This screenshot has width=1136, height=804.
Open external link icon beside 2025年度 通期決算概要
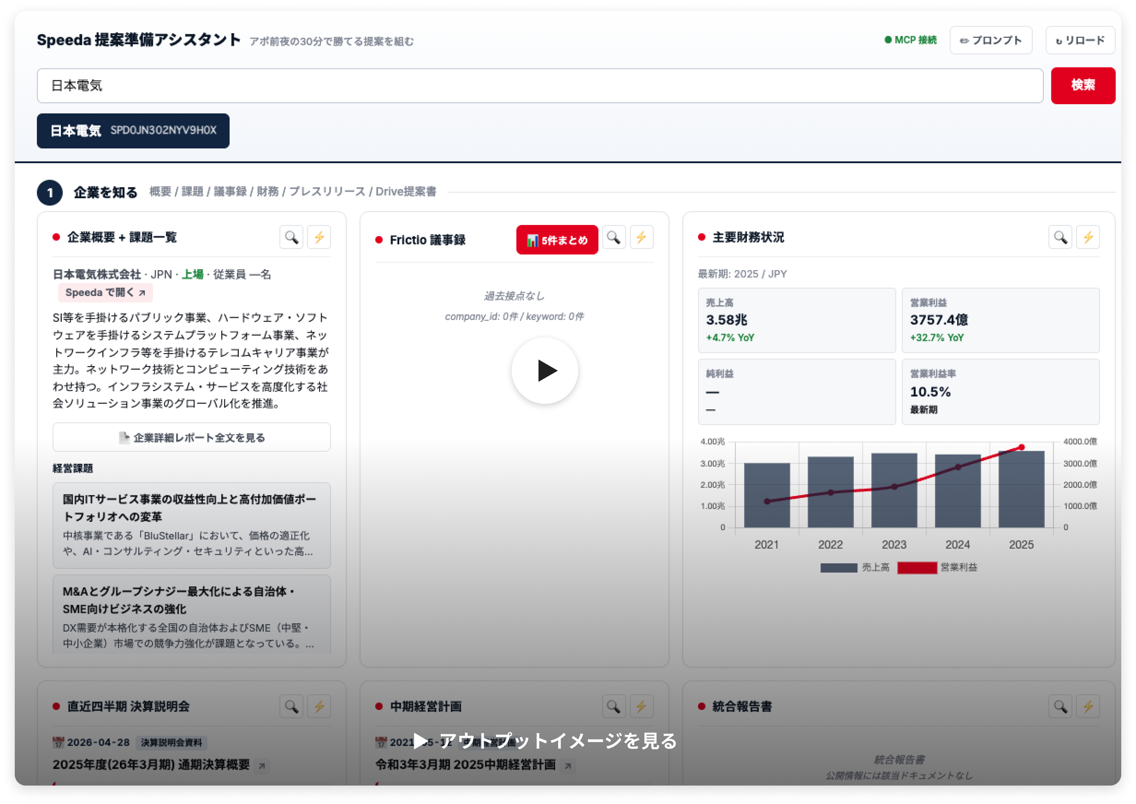click(x=262, y=766)
